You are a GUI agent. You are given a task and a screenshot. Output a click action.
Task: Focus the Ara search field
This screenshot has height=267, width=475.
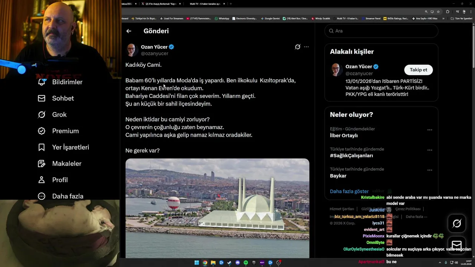381,31
